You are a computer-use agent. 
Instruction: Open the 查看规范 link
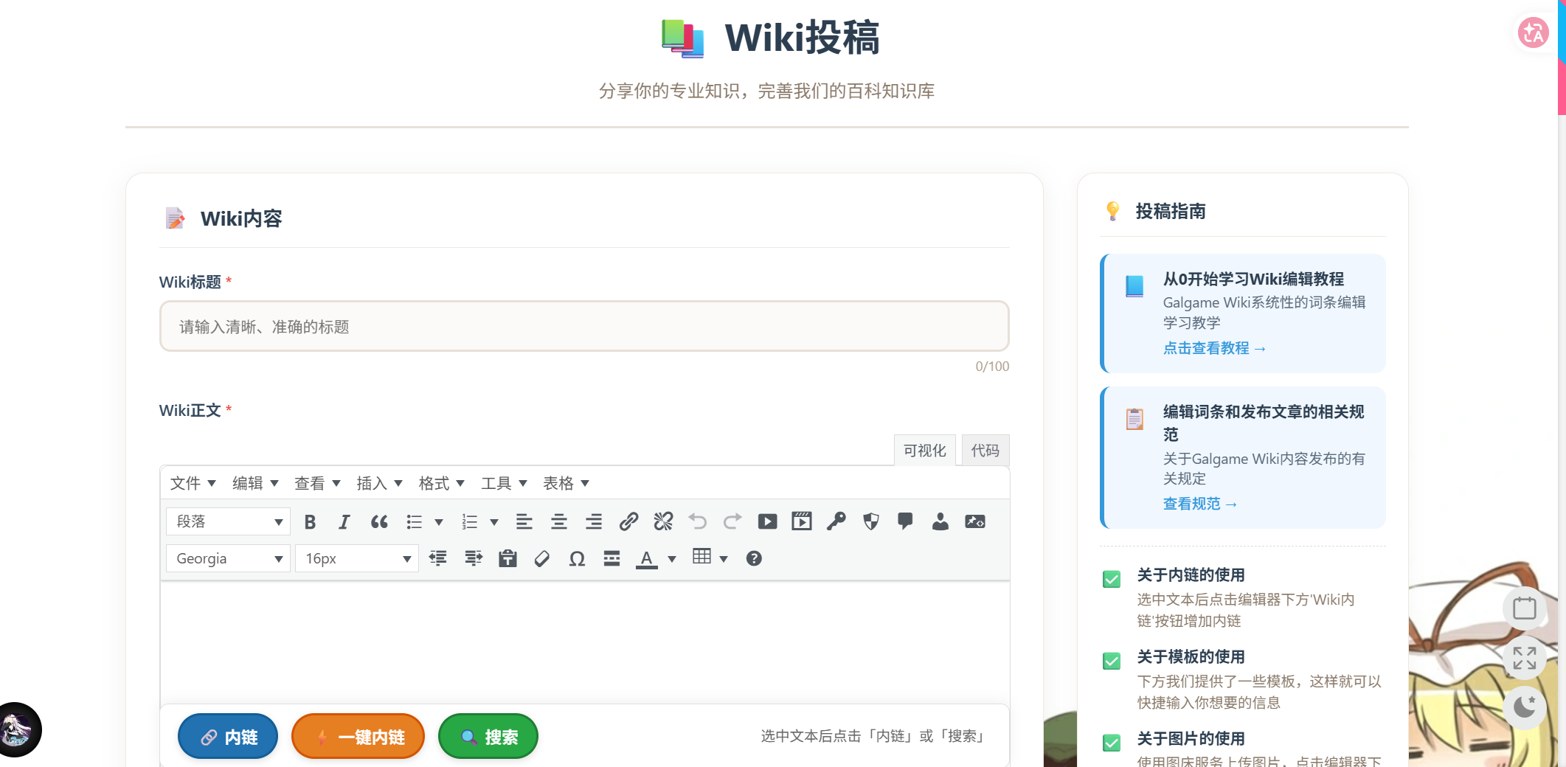pyautogui.click(x=1199, y=504)
